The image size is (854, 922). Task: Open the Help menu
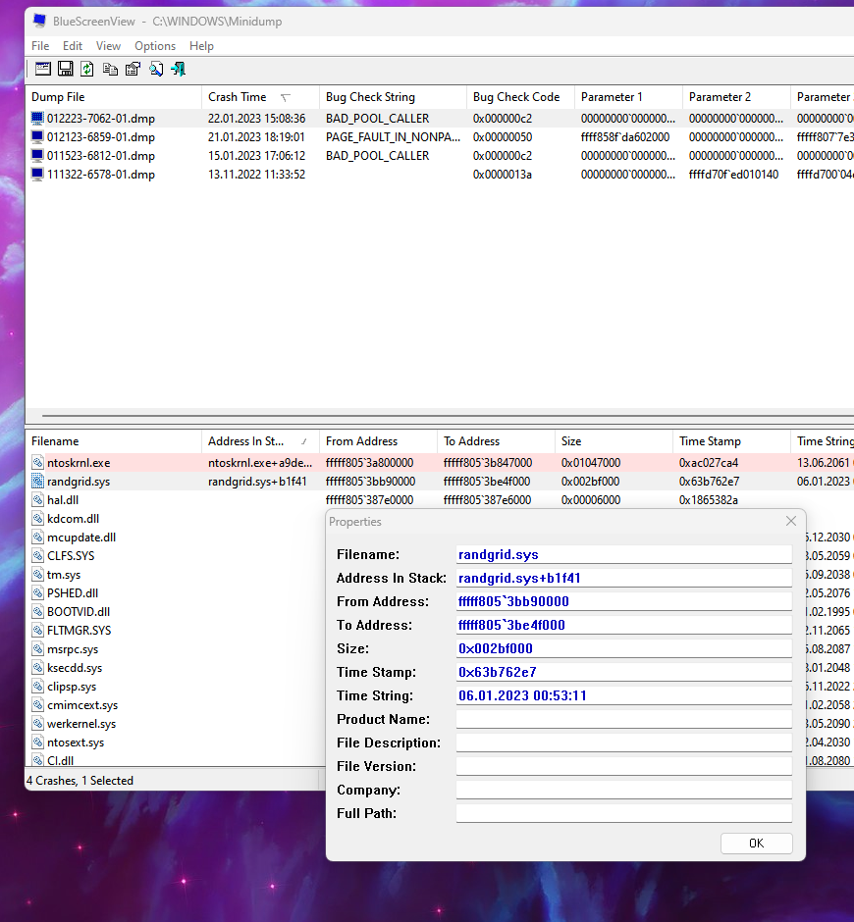(x=201, y=46)
